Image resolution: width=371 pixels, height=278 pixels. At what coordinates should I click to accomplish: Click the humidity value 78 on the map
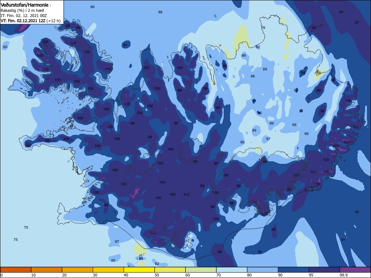[x=263, y=28]
